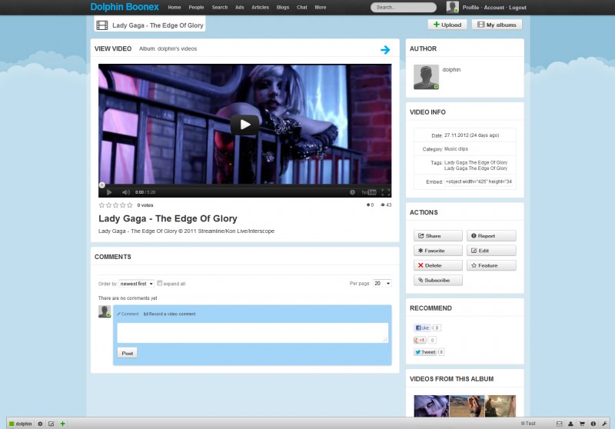Open the Profile link
Image resolution: width=615 pixels, height=429 pixels.
pos(470,8)
